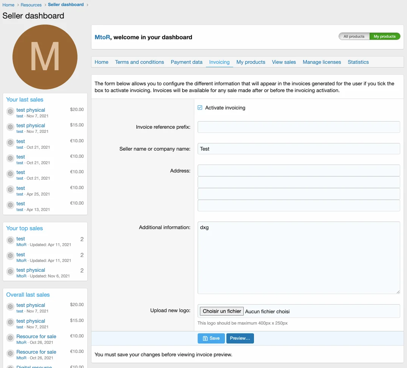Switch to the Payment data tab

click(186, 62)
